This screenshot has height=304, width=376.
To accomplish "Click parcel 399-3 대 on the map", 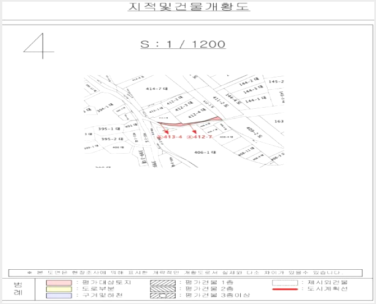I will coord(143,157).
